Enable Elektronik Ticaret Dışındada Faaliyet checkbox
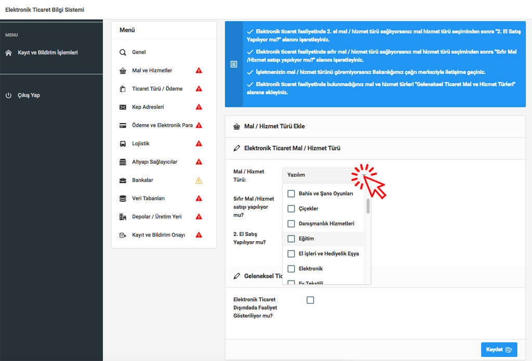The image size is (532, 361). pyautogui.click(x=310, y=300)
